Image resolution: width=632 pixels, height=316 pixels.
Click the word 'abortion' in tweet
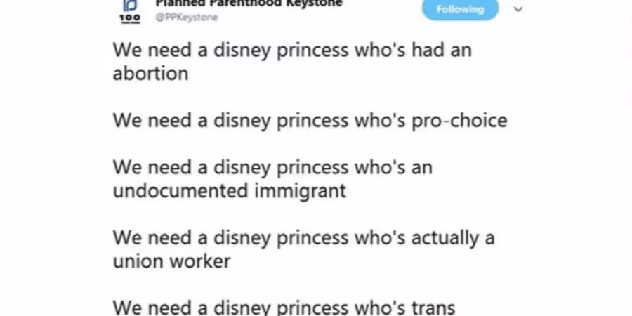[150, 73]
